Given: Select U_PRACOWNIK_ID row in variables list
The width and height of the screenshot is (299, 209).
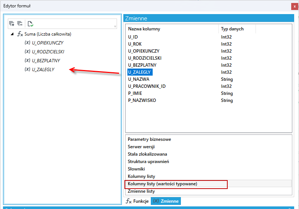Looking at the screenshot, I should pyautogui.click(x=147, y=86).
